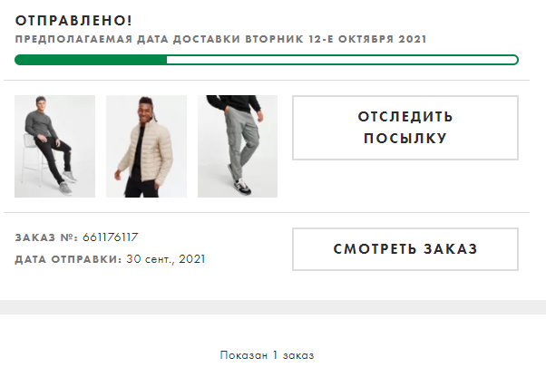Click the Заказ №: label
The height and width of the screenshot is (387, 546).
(x=46, y=237)
